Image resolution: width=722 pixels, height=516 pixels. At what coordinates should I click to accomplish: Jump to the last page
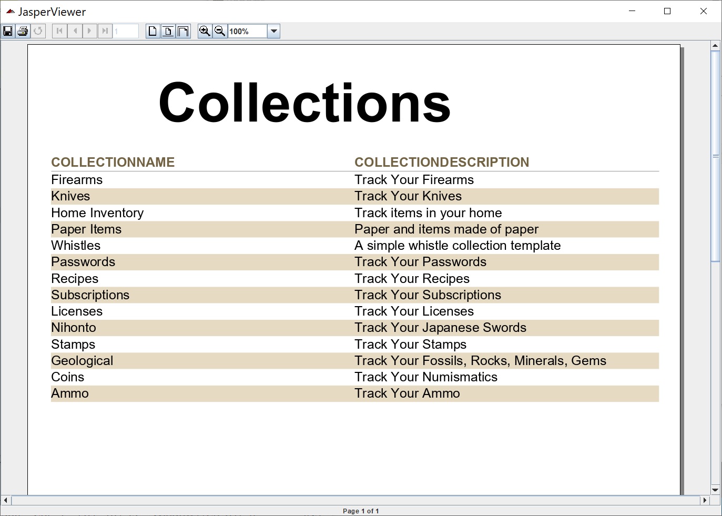(104, 31)
